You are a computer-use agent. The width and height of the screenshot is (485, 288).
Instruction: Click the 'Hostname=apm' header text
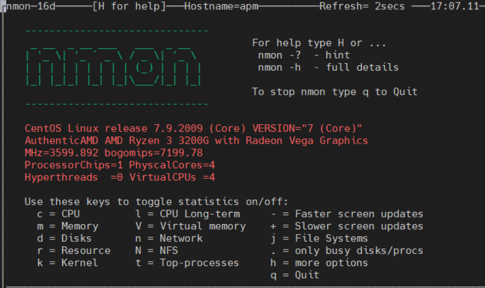click(221, 6)
